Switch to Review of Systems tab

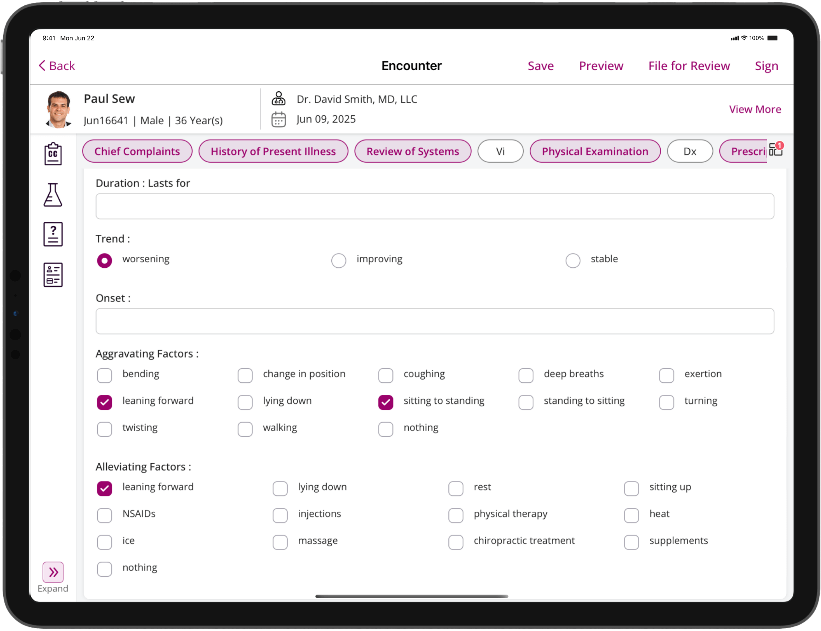413,151
